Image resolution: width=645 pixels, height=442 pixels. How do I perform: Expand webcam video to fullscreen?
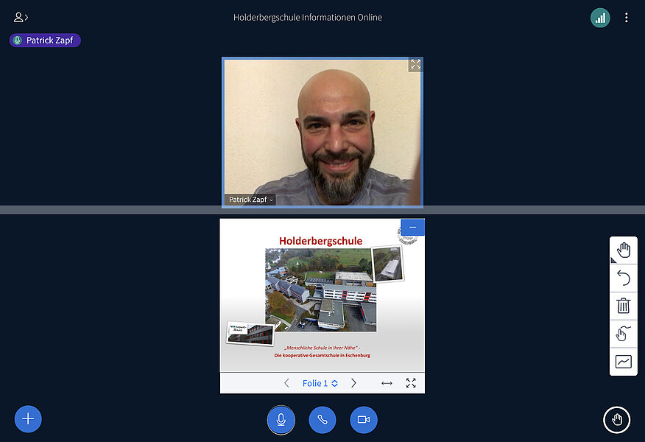click(415, 65)
